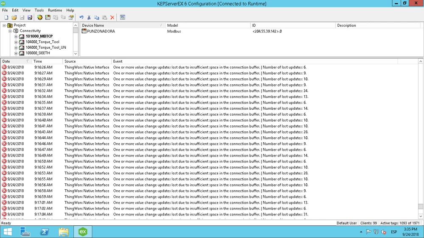Screen dimensions: 424x238
Task: Click the Project root icon
Action: coord(10,25)
